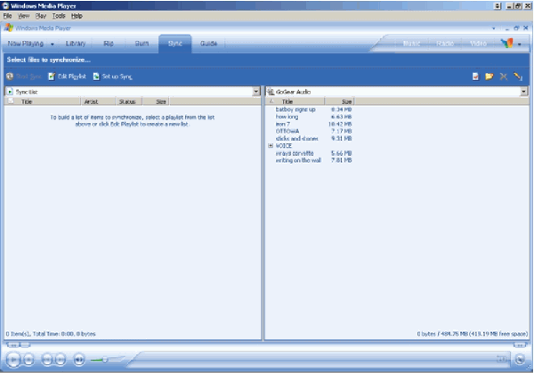Open the Now Playing dropdown arrow
This screenshot has width=534, height=373.
(53, 44)
